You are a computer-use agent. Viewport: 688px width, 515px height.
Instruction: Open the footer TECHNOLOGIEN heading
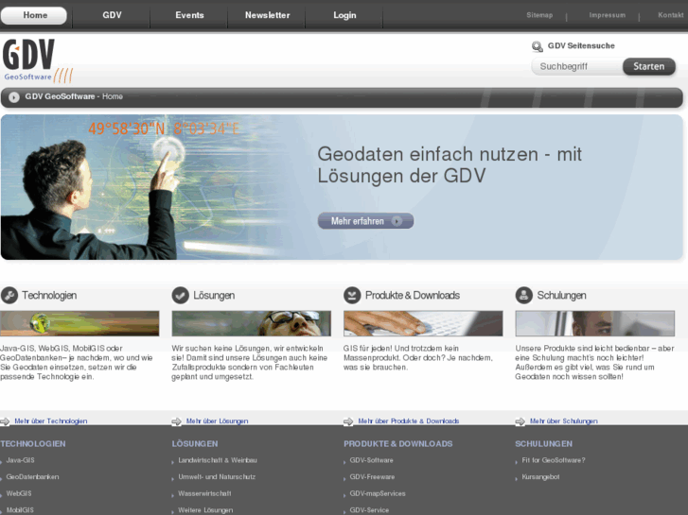(x=33, y=443)
